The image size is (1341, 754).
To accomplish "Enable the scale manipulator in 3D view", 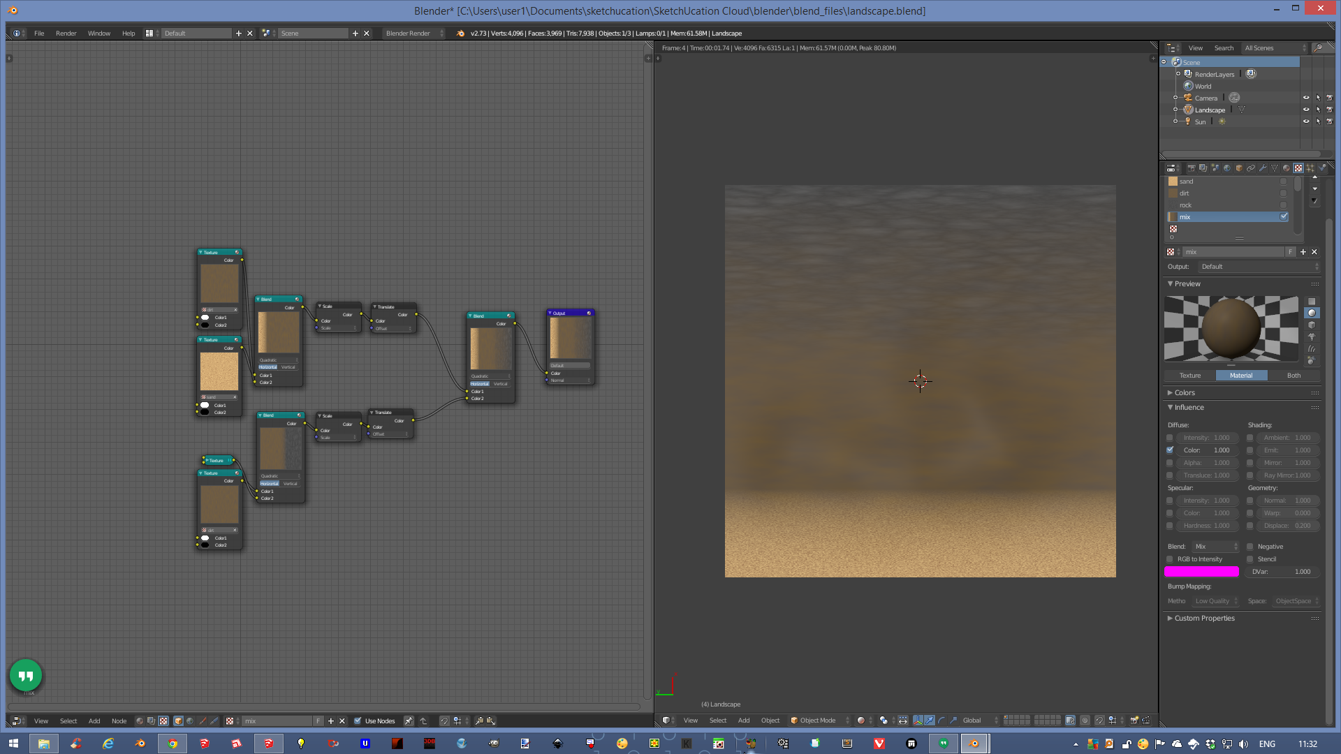I will coord(953,720).
